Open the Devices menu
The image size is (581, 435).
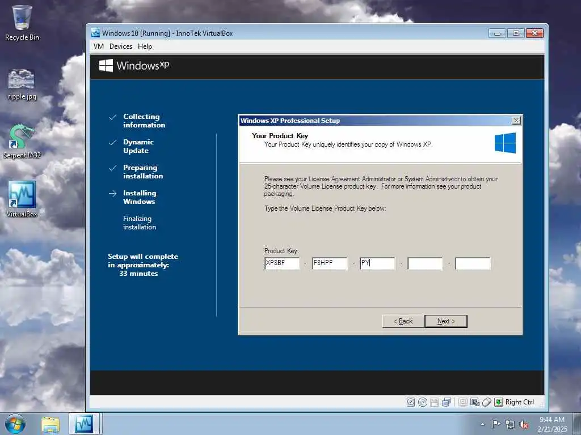click(121, 46)
